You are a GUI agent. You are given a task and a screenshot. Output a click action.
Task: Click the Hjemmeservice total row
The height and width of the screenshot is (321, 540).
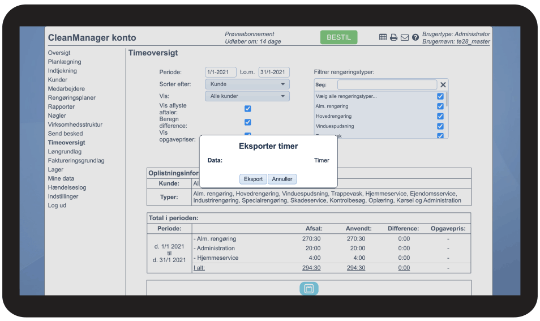pyautogui.click(x=331, y=258)
